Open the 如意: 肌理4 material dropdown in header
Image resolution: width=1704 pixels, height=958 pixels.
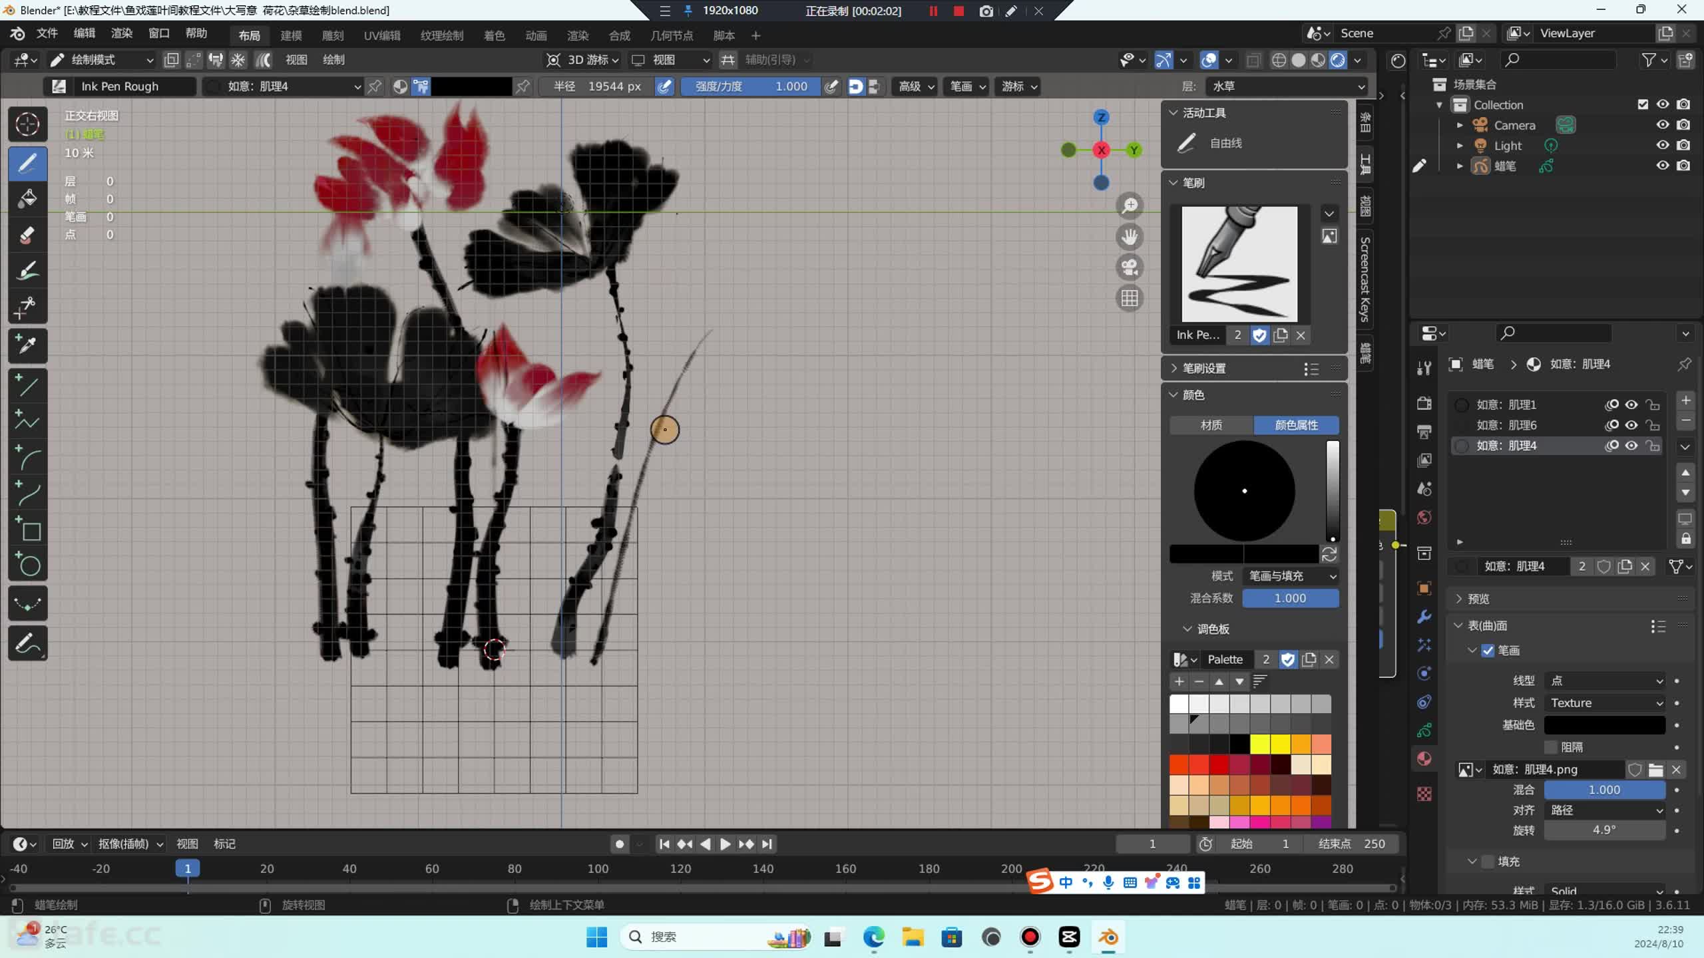coord(284,86)
